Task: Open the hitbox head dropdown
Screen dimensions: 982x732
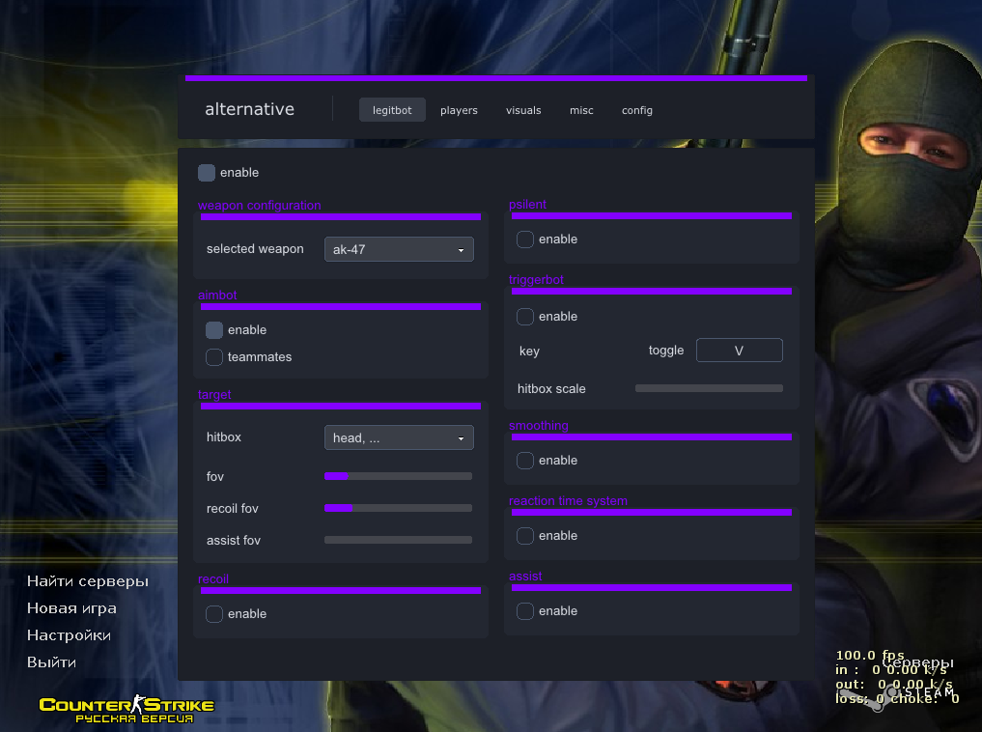Action: [399, 437]
